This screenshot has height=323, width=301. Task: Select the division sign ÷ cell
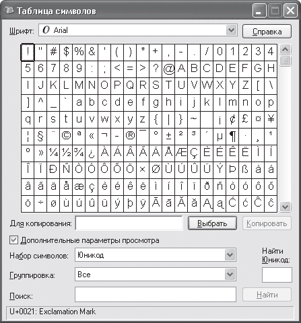coord(40,204)
